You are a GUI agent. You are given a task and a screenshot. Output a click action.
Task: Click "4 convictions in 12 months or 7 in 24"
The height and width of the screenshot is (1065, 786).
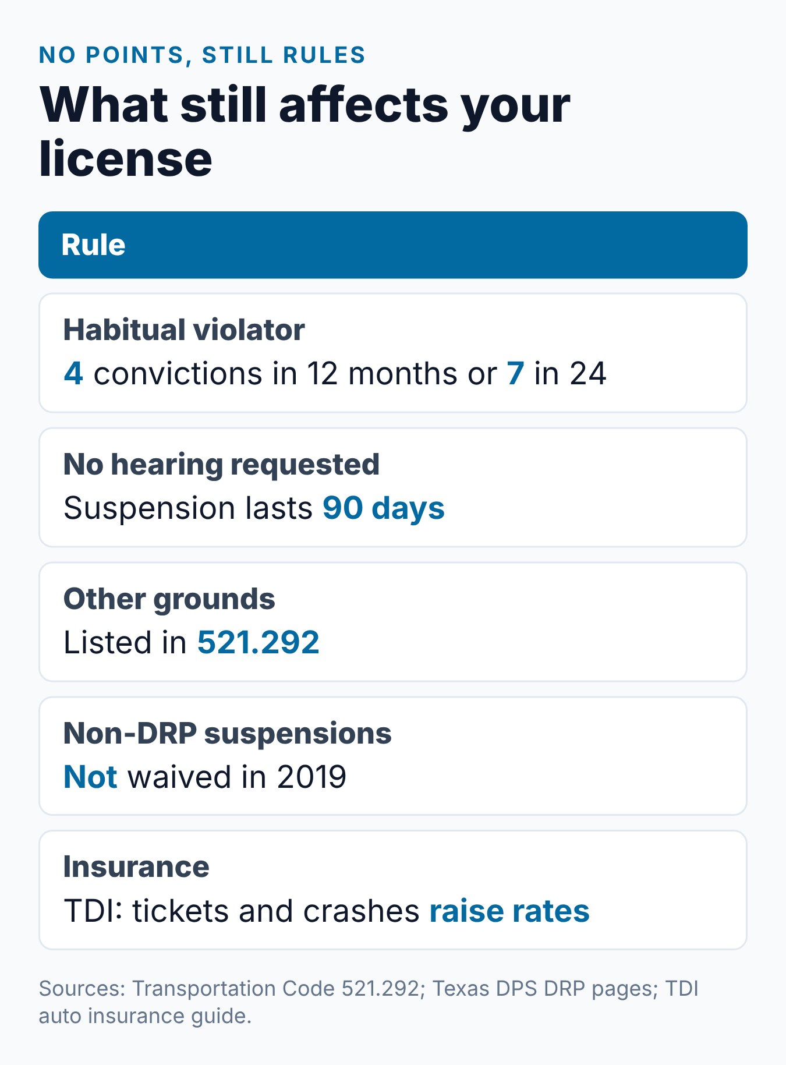coord(335,373)
